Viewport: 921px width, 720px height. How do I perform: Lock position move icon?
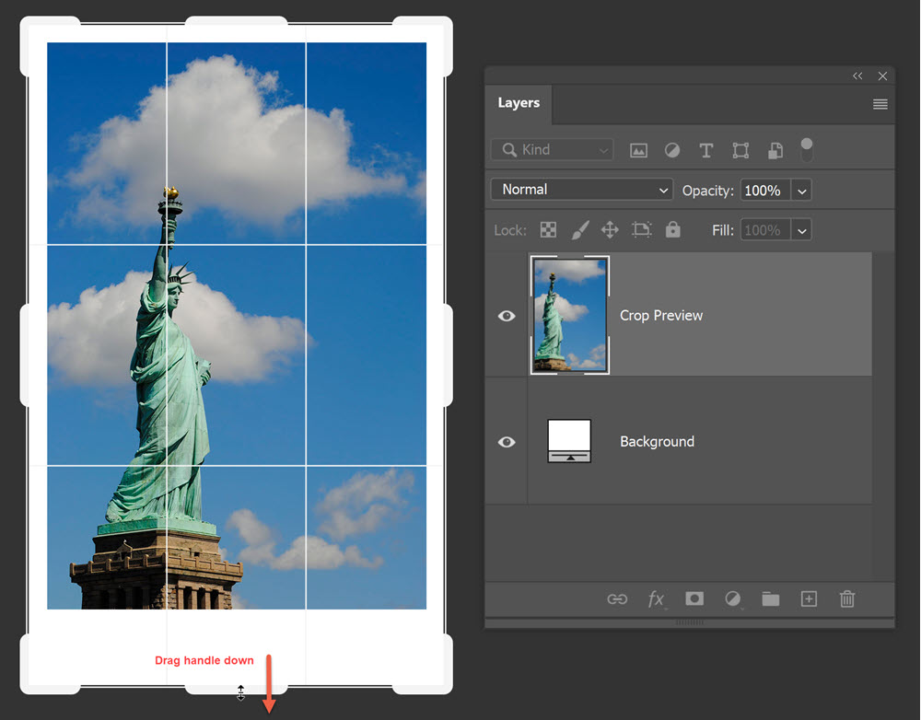(610, 229)
